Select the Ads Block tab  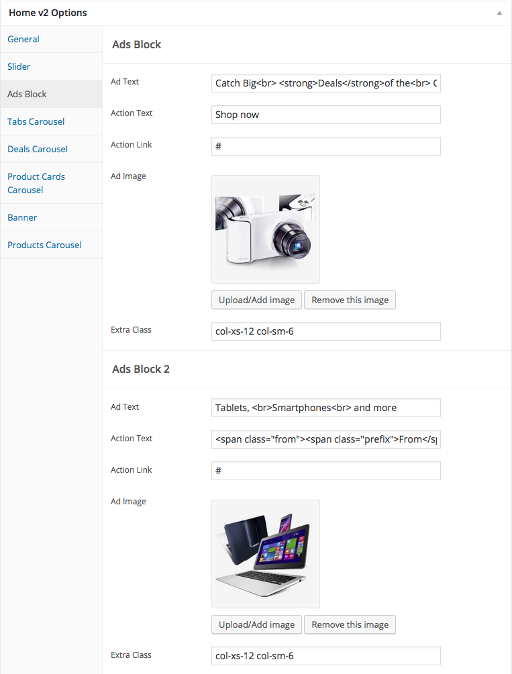pyautogui.click(x=51, y=94)
